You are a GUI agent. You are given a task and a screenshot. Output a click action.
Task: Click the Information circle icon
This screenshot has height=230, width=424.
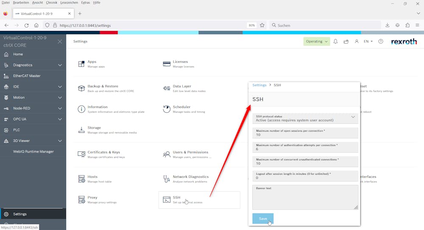(x=81, y=109)
